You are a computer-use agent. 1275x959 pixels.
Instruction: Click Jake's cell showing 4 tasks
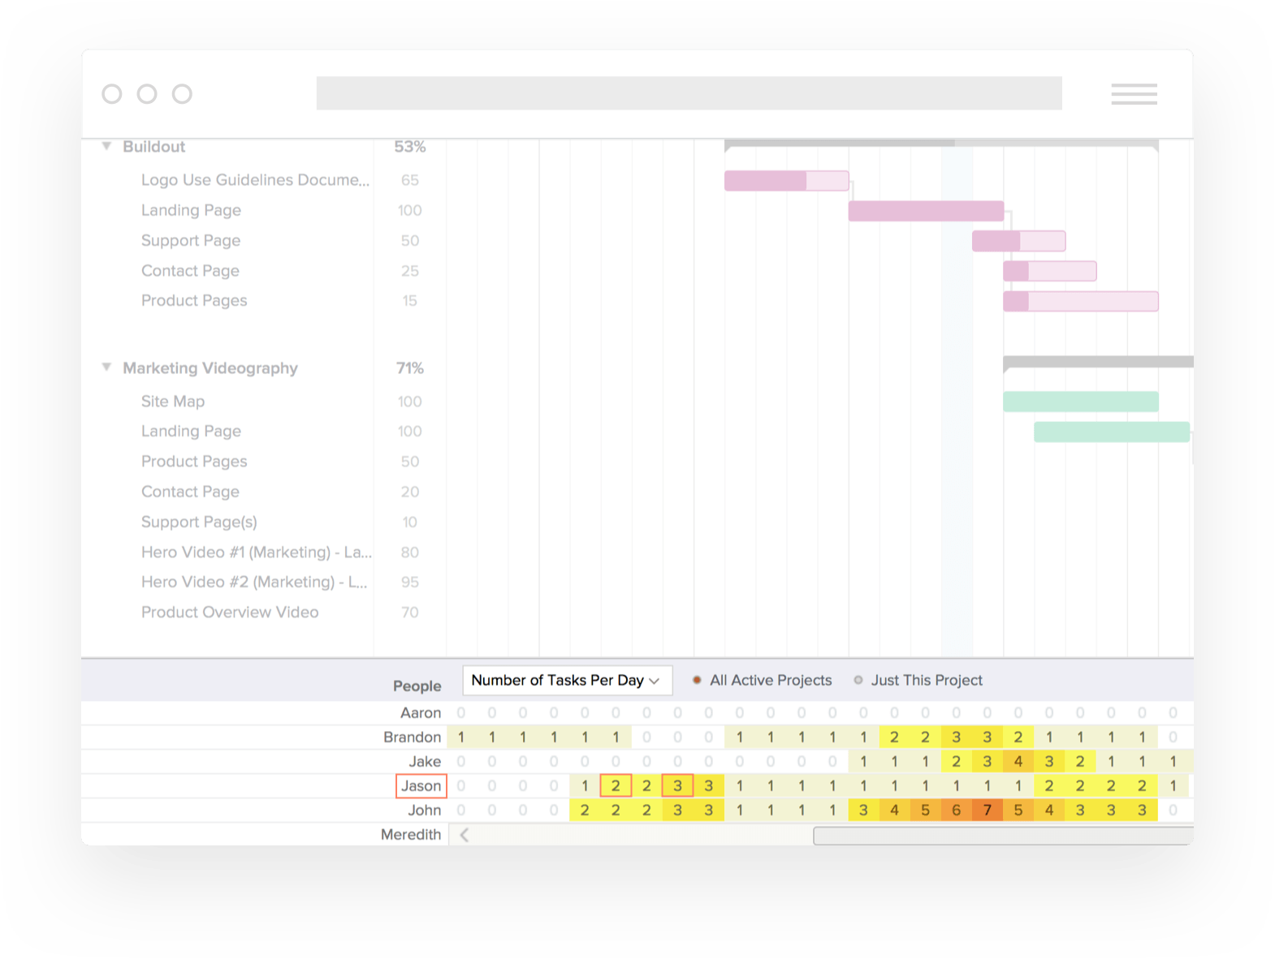pyautogui.click(x=1018, y=762)
